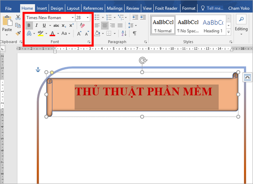Select the No Spacing style
This screenshot has height=184, width=253.
[188, 25]
